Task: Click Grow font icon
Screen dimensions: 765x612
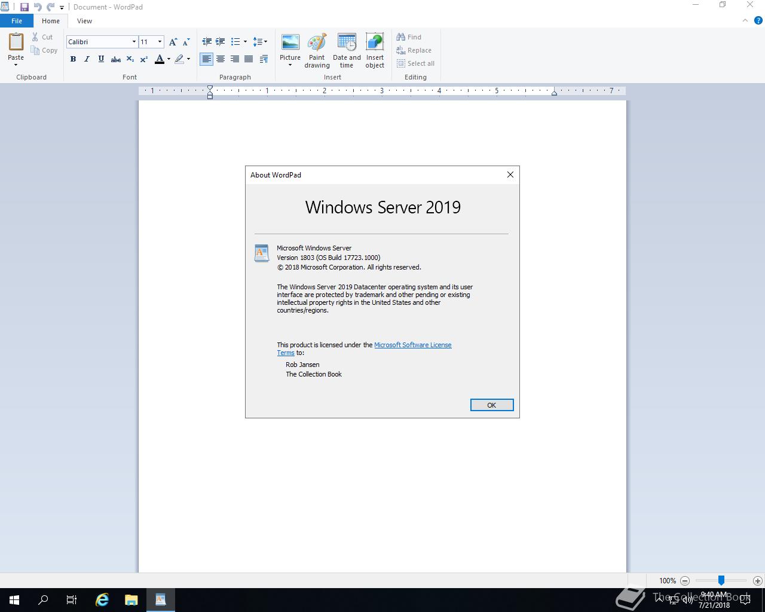Action: pyautogui.click(x=173, y=42)
